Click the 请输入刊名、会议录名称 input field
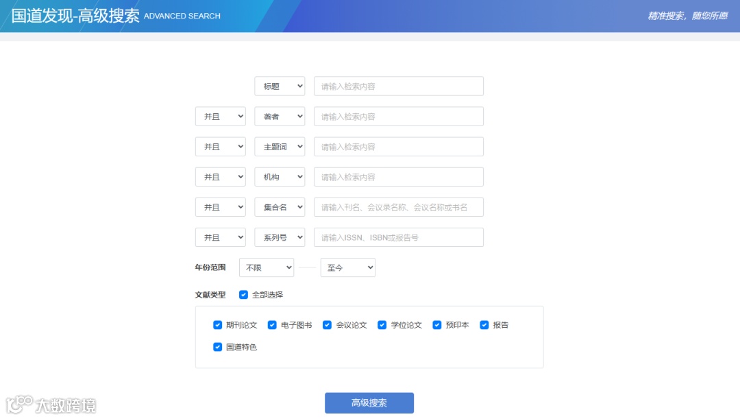Screen dimensions: 740x419 pyautogui.click(x=399, y=207)
